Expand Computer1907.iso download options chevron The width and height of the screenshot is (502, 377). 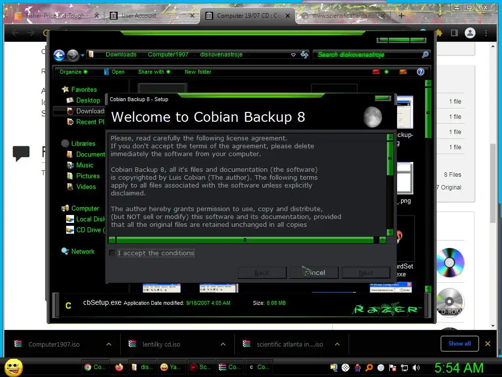pos(109,344)
